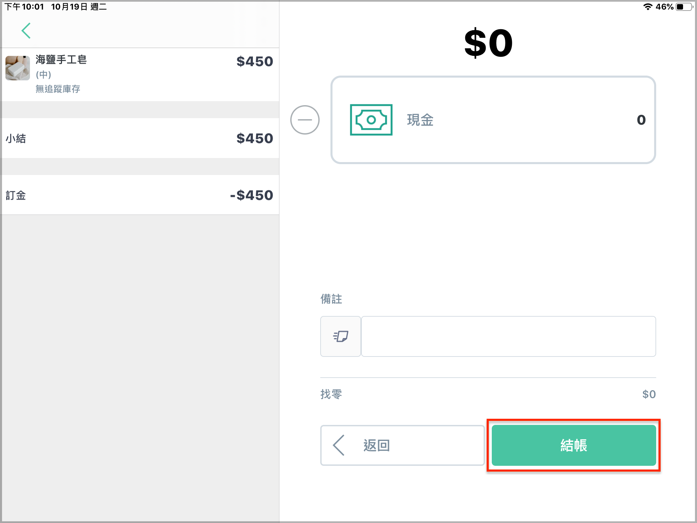Remove cash payment with the minus circle icon
This screenshot has height=523, width=697.
click(305, 120)
